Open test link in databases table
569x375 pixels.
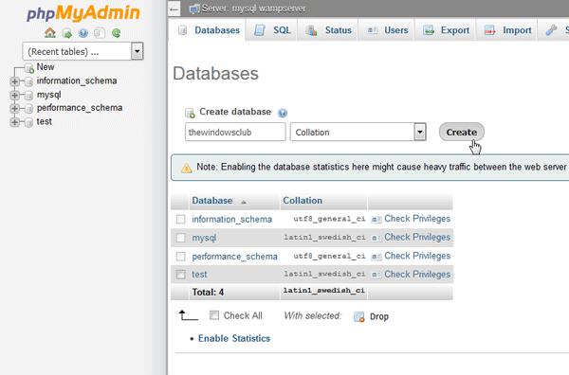click(x=199, y=275)
